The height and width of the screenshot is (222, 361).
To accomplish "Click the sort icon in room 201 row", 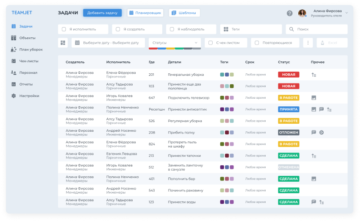I will 314,75.
